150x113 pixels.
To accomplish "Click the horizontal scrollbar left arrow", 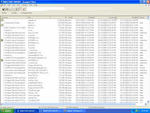I will (2, 104).
